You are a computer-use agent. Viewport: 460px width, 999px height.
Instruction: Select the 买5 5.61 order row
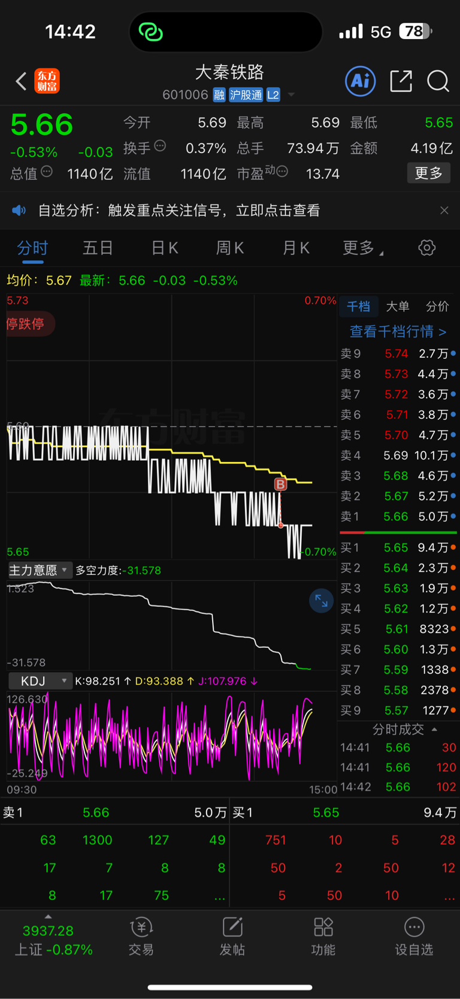point(398,629)
